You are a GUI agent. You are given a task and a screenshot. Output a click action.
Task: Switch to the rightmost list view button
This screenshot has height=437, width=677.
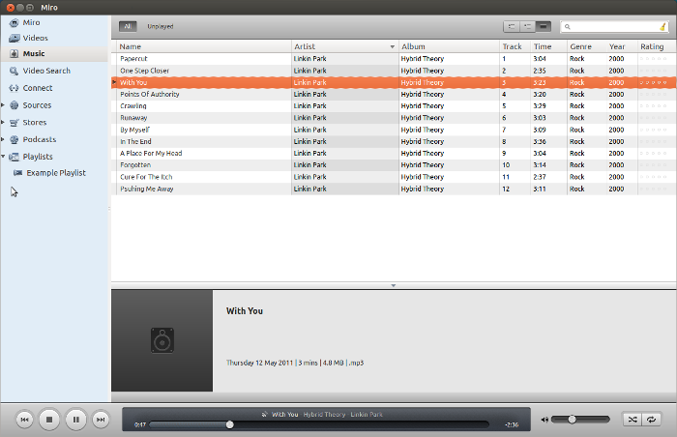click(x=544, y=26)
